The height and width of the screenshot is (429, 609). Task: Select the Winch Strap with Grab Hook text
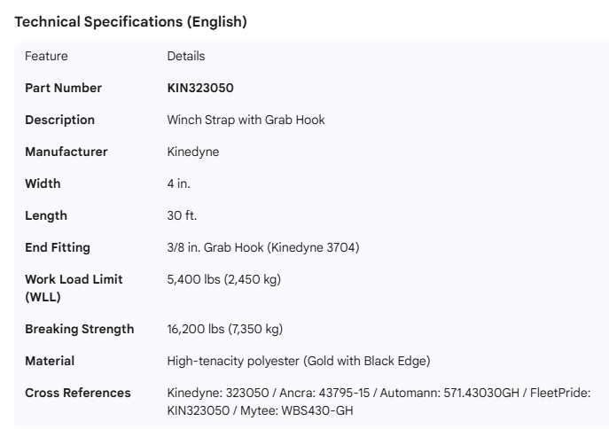246,120
